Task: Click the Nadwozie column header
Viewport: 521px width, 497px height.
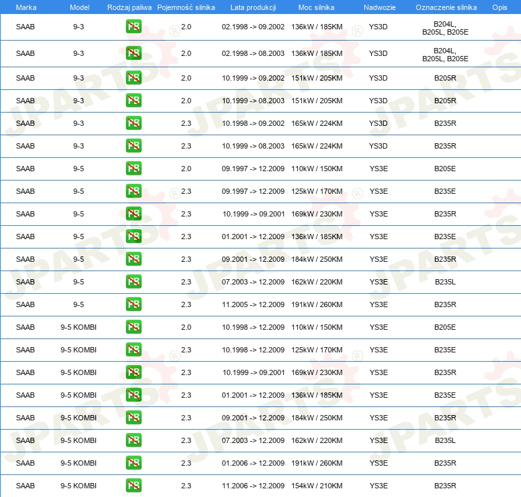Action: click(x=378, y=7)
